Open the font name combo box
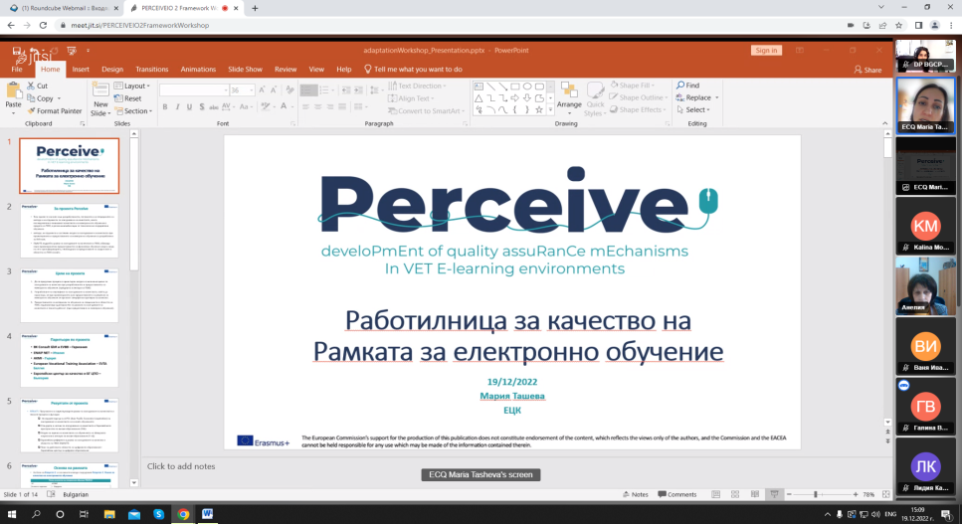Screen dimensions: 962x524 pyautogui.click(x=194, y=90)
